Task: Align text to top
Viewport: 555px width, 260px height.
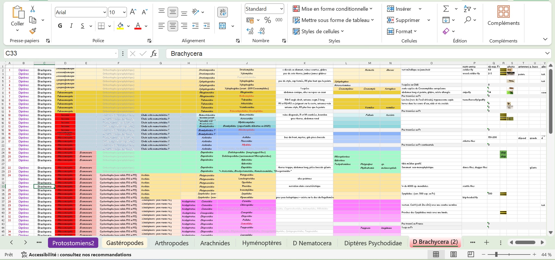Action: [x=162, y=12]
